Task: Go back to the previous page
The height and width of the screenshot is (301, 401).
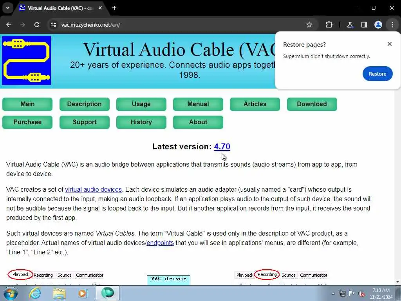Action: tap(9, 25)
